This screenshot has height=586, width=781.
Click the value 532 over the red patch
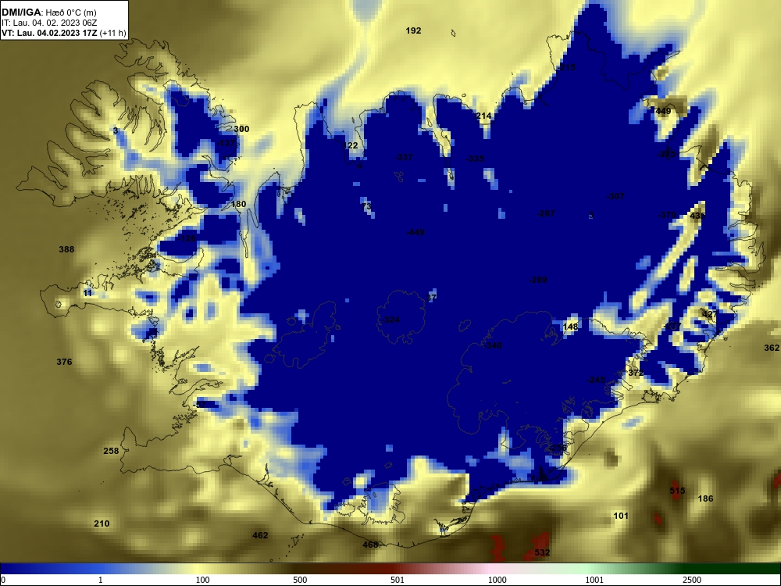[542, 552]
